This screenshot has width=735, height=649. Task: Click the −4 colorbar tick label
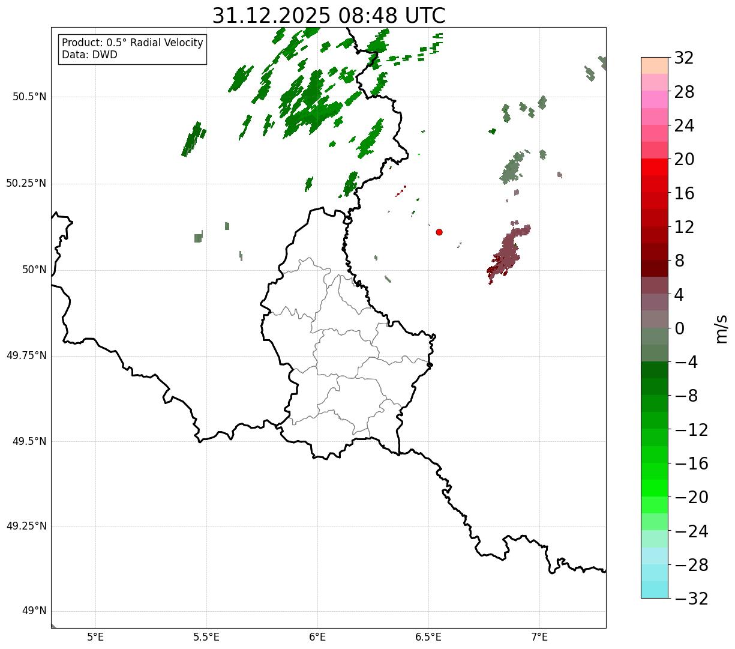(686, 363)
